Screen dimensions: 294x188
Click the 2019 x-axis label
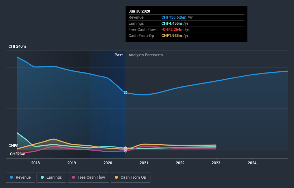(72, 163)
